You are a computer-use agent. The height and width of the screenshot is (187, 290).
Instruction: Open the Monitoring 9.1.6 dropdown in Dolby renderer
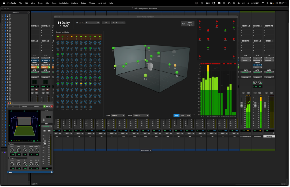coord(92,23)
